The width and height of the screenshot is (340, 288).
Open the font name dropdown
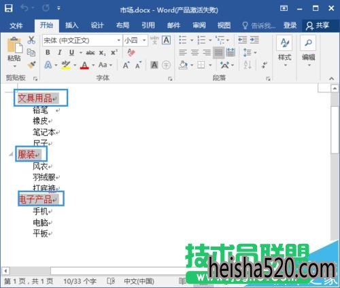point(118,41)
